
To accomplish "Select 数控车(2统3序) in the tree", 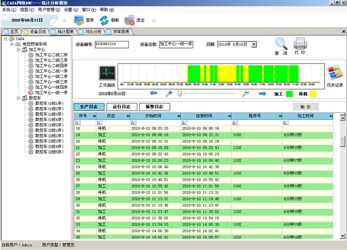I will coord(49,141).
